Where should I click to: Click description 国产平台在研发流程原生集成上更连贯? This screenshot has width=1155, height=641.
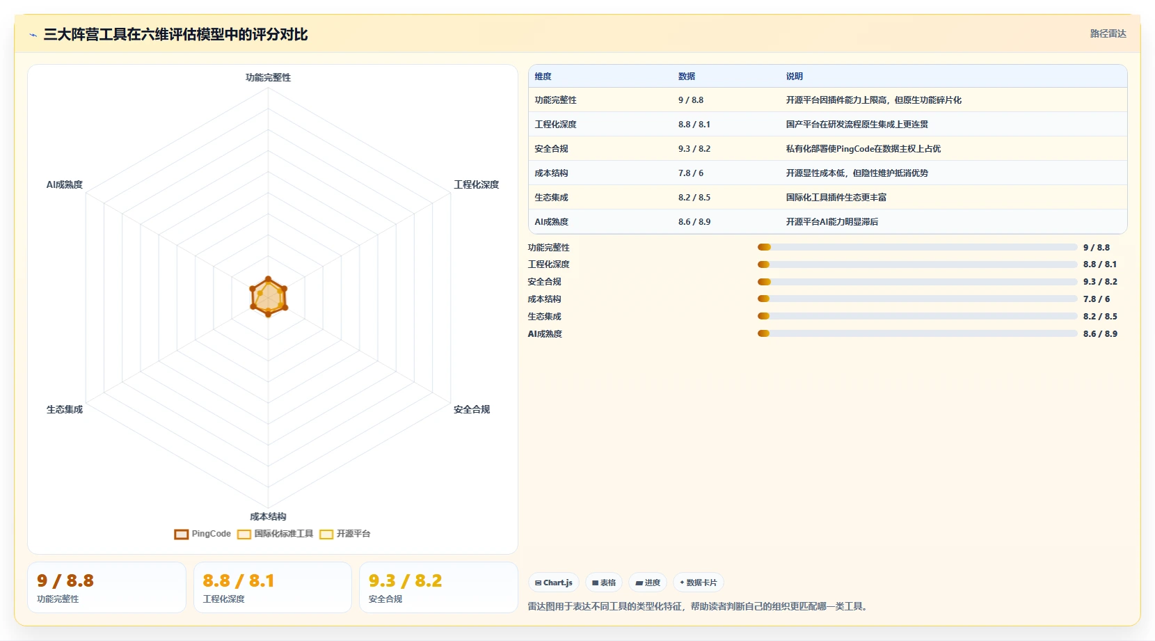(x=857, y=125)
